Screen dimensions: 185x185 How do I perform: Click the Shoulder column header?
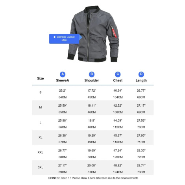(x=92, y=80)
